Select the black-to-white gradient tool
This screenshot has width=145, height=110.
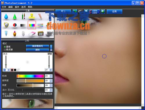23,25
